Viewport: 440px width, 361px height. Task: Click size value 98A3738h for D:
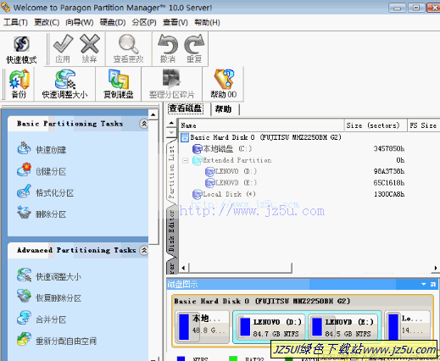pyautogui.click(x=389, y=171)
